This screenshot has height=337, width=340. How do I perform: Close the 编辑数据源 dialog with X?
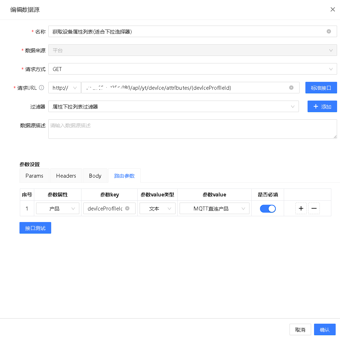(332, 10)
